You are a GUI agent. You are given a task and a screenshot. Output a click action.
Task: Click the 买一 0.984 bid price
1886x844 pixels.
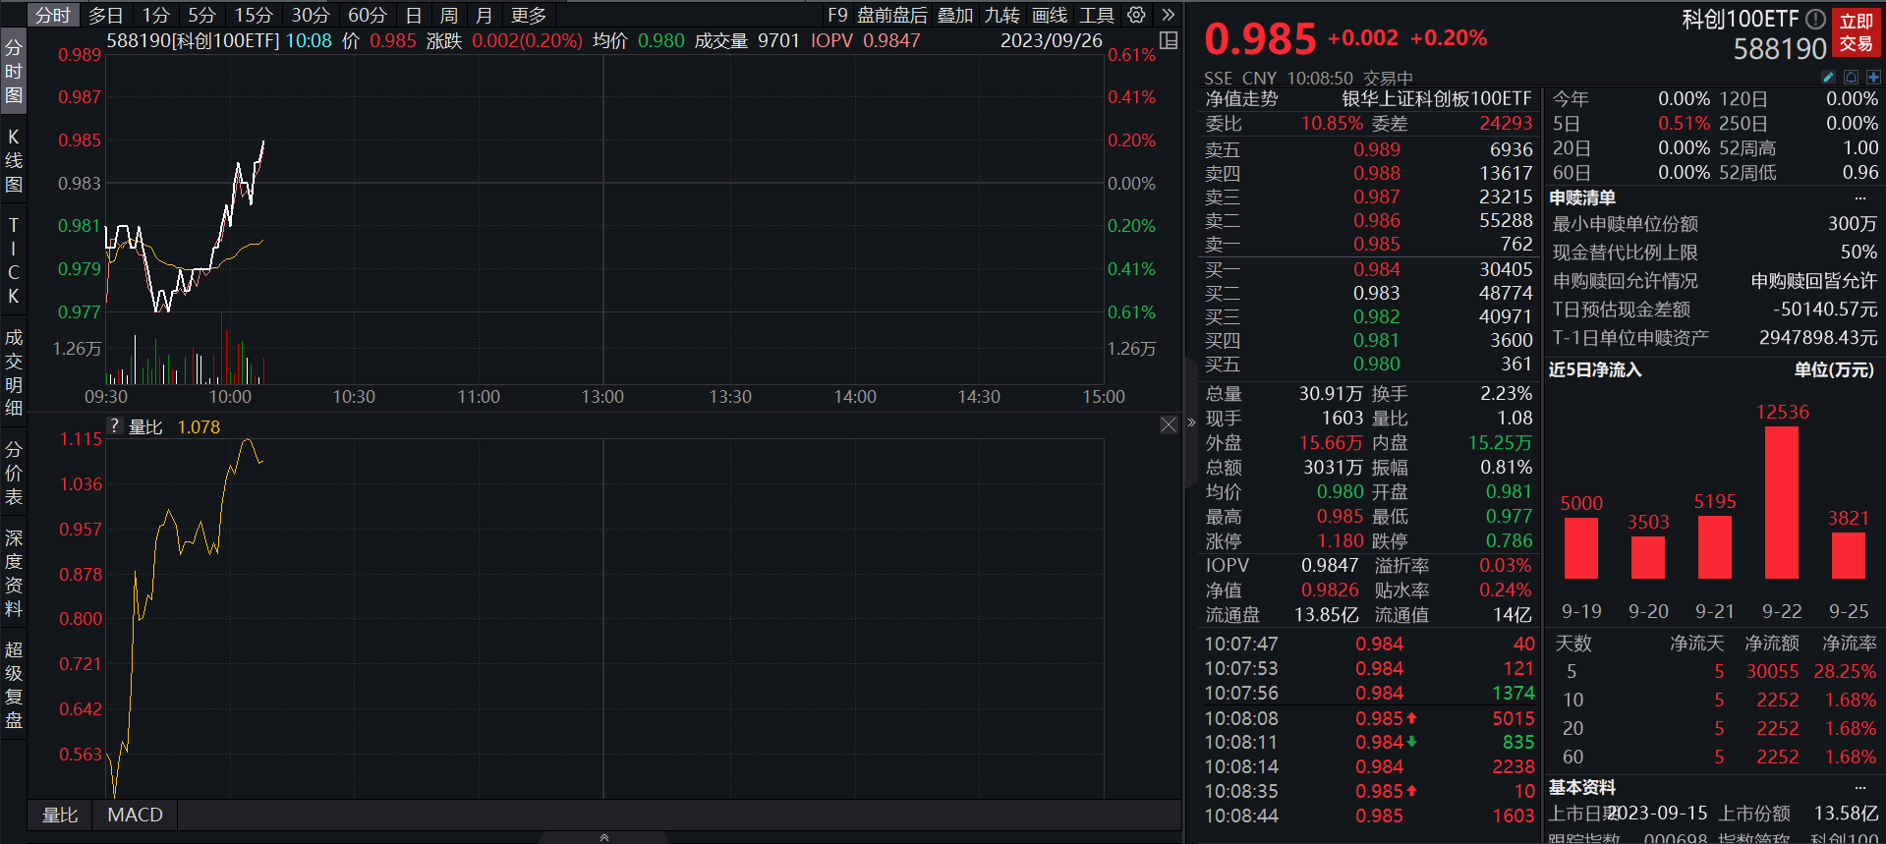coord(1376,269)
